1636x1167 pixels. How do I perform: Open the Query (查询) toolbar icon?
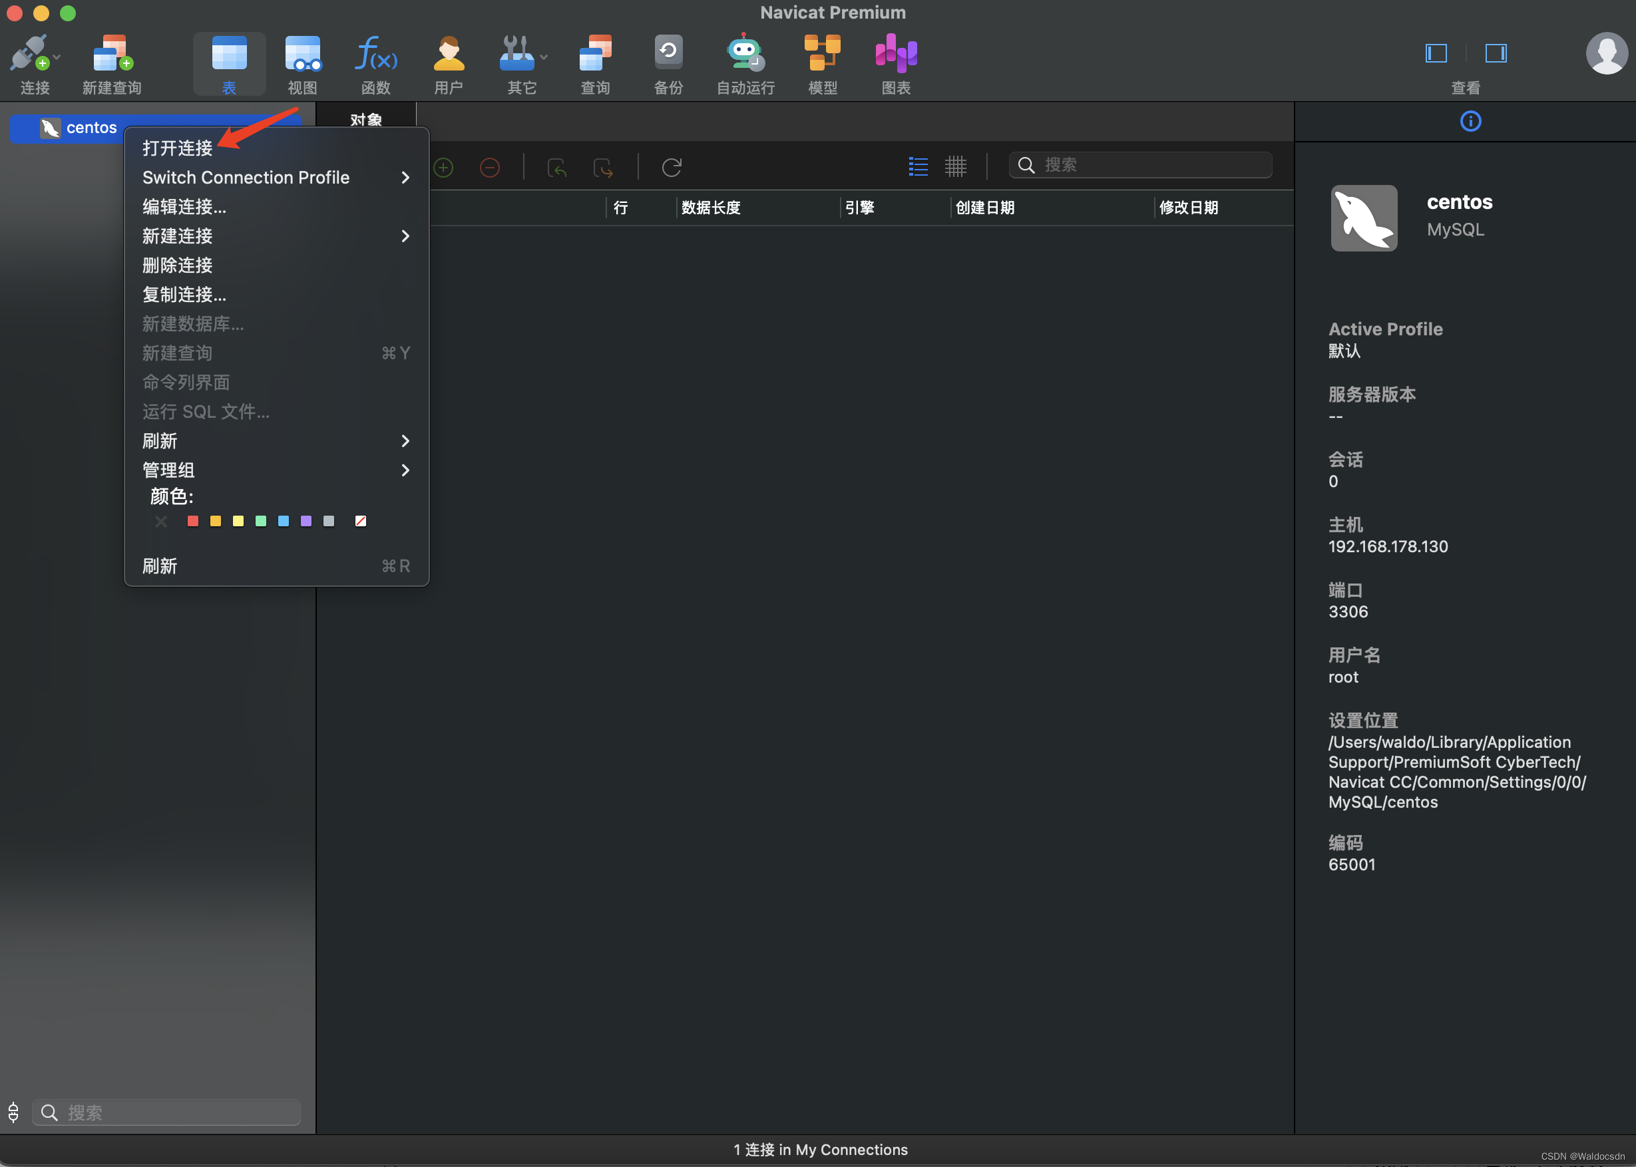click(x=595, y=53)
